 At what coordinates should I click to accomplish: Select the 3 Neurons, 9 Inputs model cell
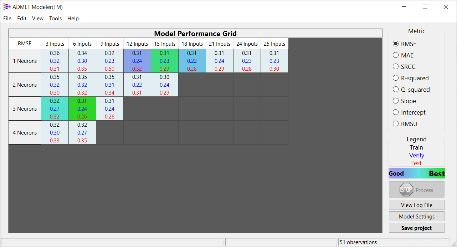pos(109,109)
